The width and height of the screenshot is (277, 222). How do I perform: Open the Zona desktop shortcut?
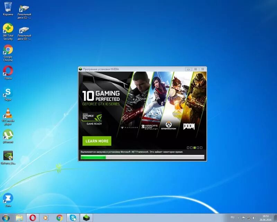[8, 200]
